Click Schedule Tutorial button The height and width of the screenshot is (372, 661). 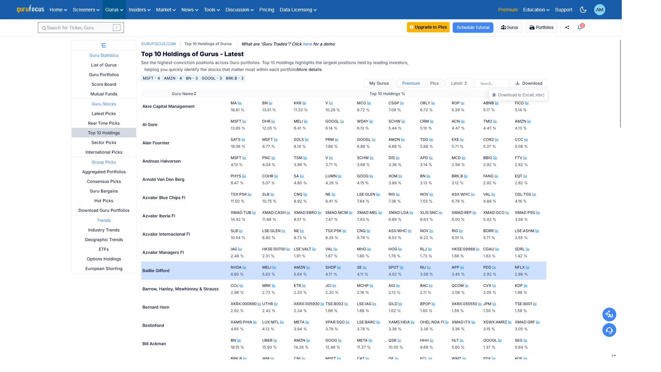473,28
